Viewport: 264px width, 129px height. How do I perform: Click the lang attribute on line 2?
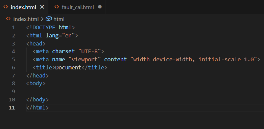tap(52, 36)
